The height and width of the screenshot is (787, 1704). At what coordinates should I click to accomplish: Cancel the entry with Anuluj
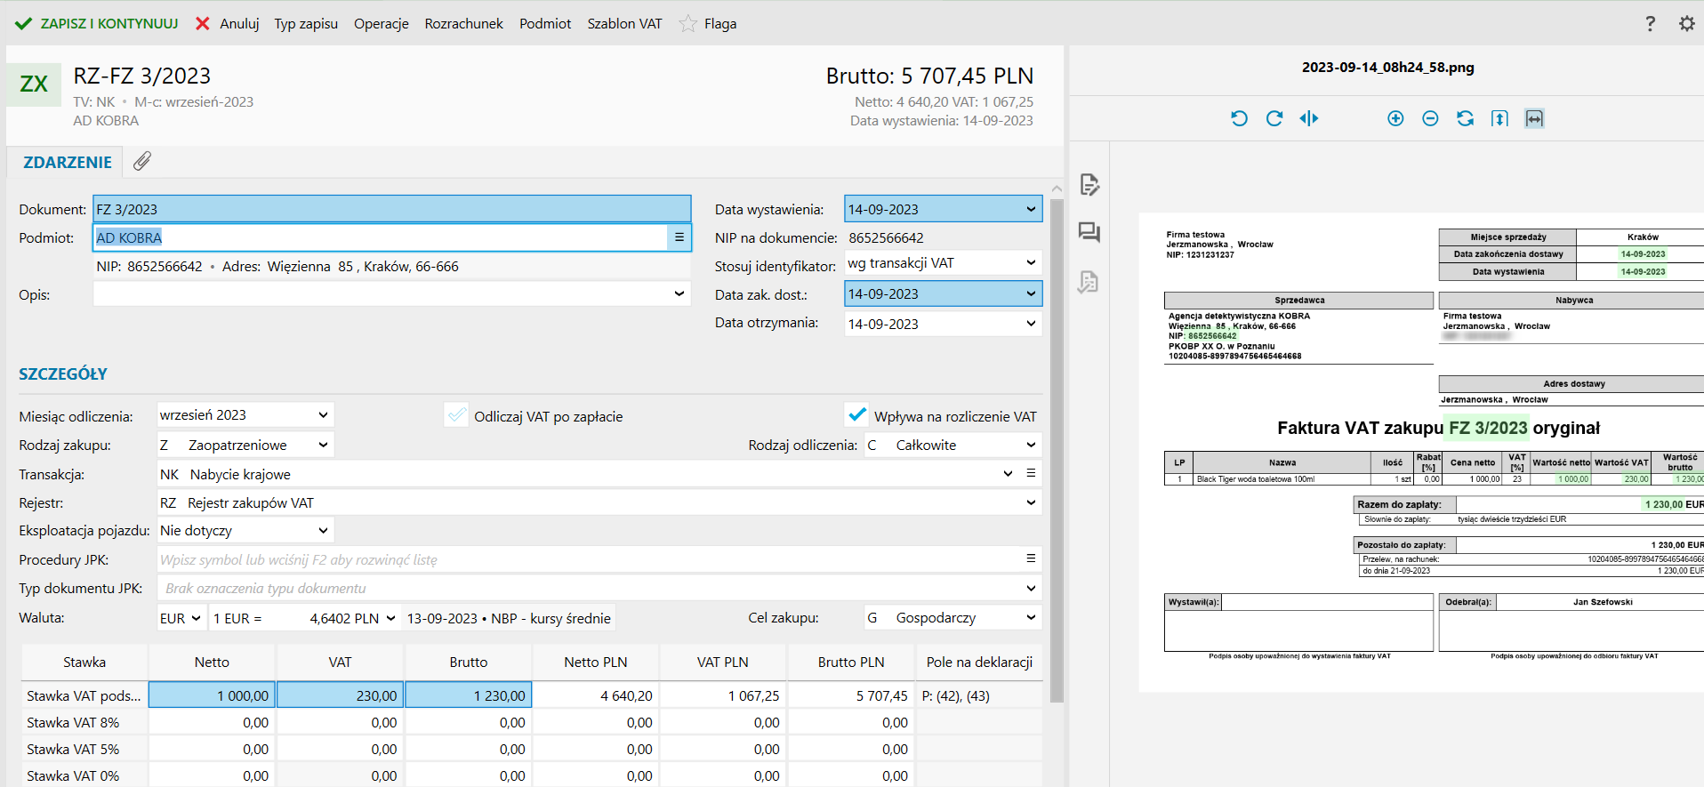(x=228, y=24)
